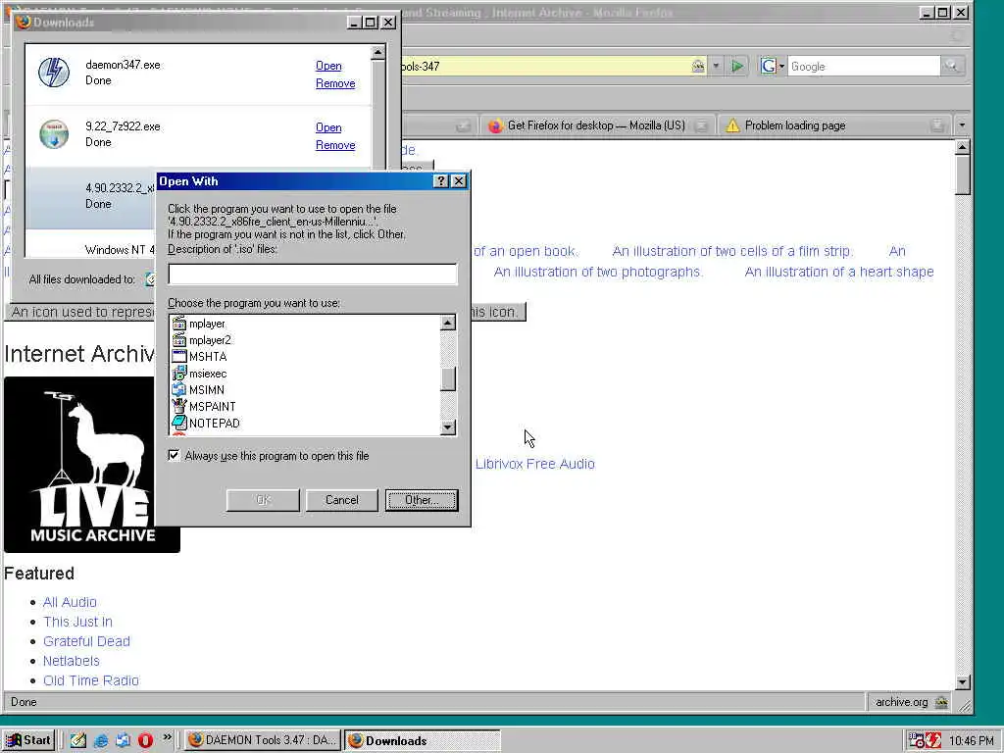
Task: Select MSPAINT in the program list
Action: pyautogui.click(x=212, y=407)
